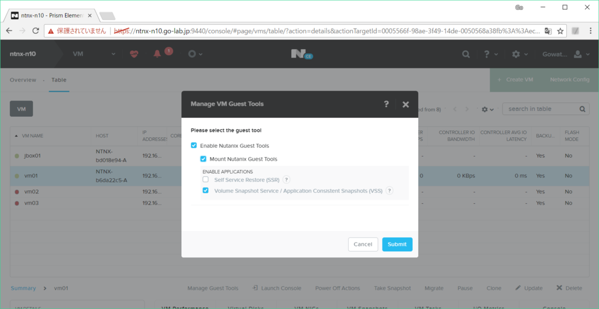Click Update action with pencil

529,289
